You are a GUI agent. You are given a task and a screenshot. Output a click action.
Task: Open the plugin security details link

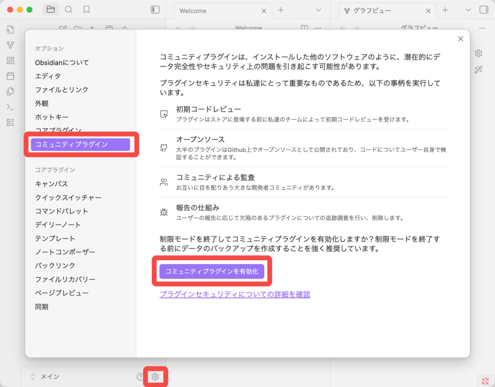(234, 294)
